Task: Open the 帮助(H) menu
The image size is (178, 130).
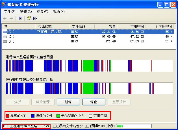Action: point(58,12)
